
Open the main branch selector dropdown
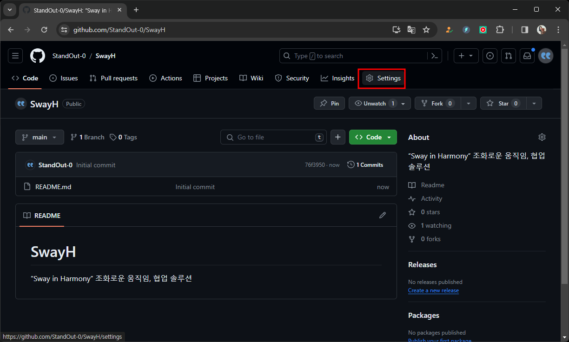[40, 137]
